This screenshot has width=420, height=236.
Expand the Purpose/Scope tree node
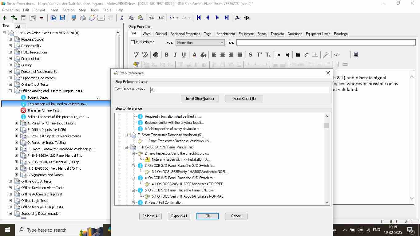[10, 39]
